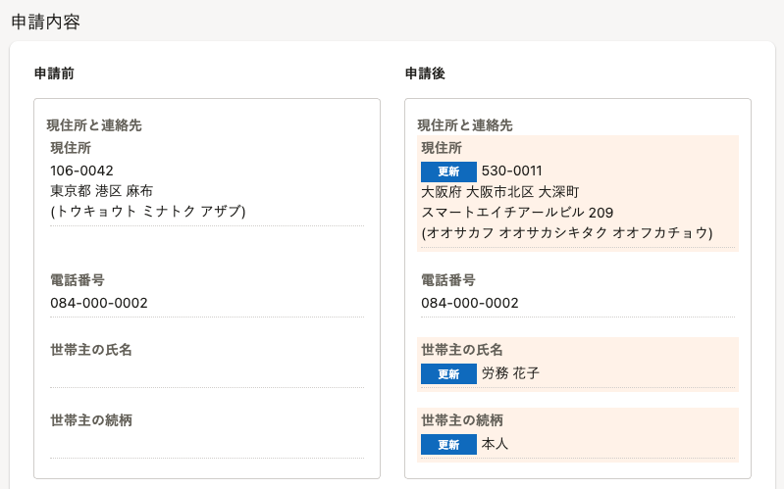The width and height of the screenshot is (784, 489).
Task: Click the 申請前 column header
Action: coord(54,73)
